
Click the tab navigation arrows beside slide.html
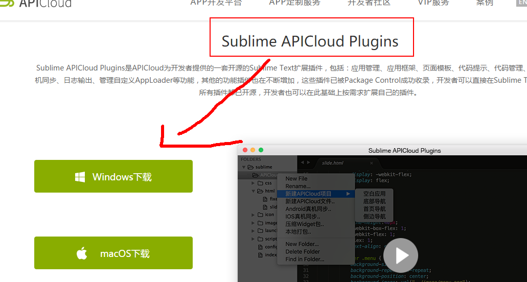(x=305, y=162)
